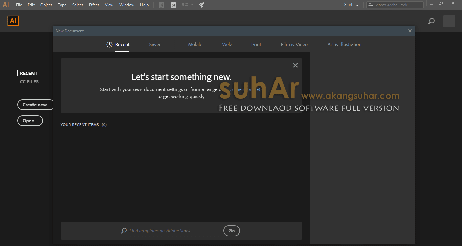Restore down the Illustrator window
This screenshot has width=462, height=246.
pos(440,4)
